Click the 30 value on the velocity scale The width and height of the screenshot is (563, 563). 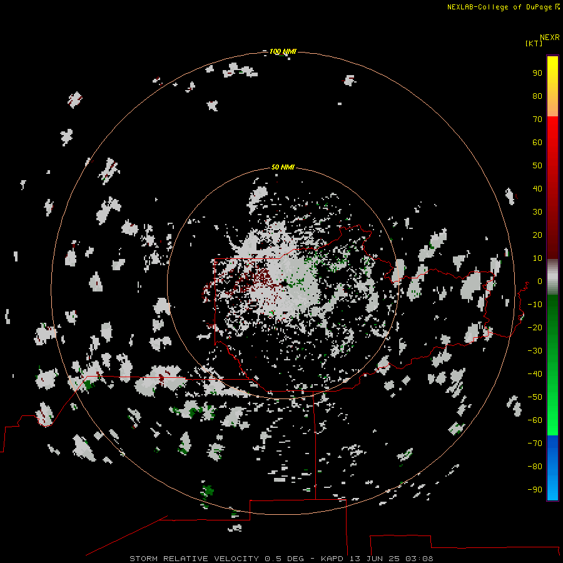pos(537,212)
